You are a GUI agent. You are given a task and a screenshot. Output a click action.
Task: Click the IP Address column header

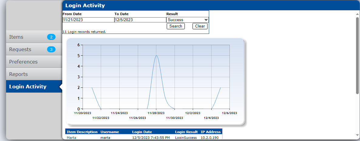(x=211, y=132)
